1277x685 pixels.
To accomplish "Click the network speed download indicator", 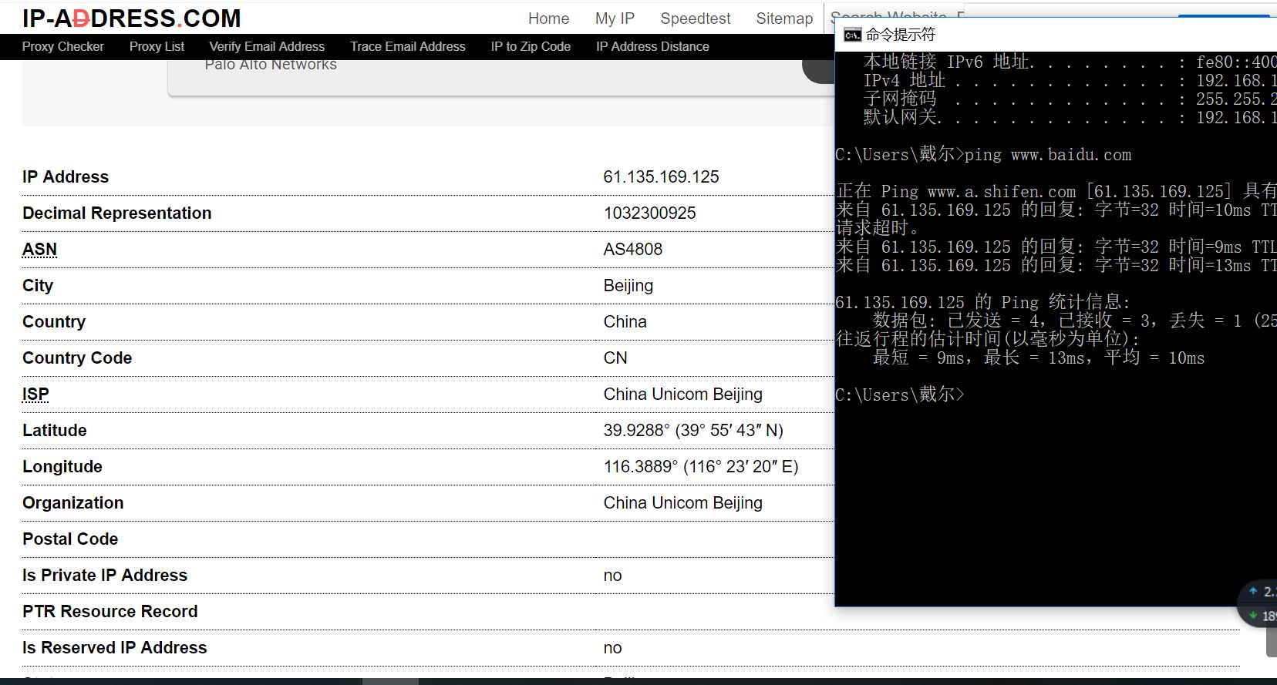I will coord(1263,615).
